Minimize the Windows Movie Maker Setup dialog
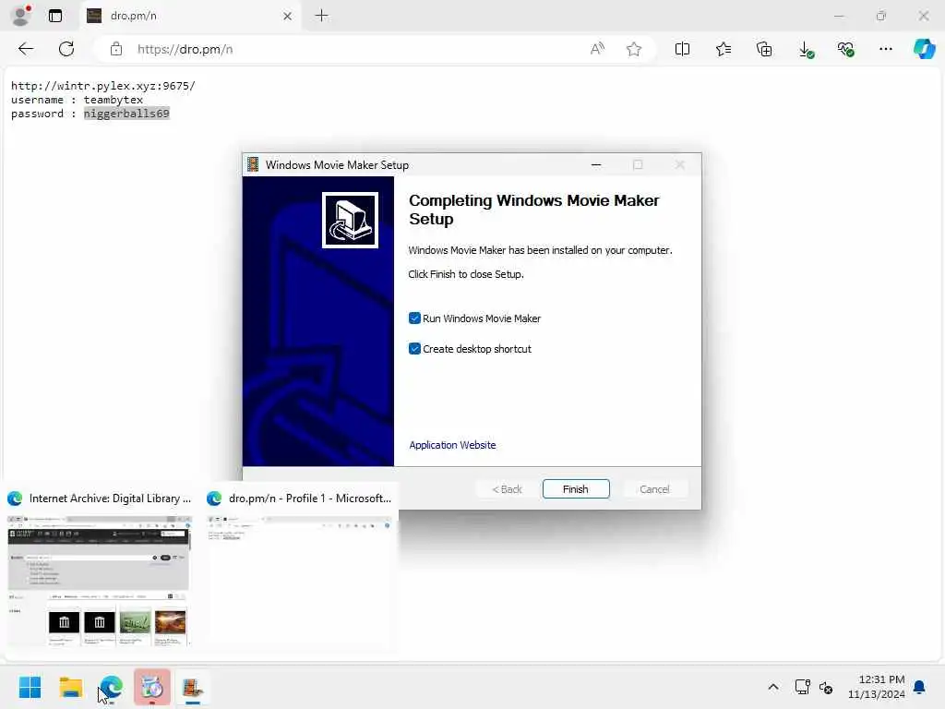This screenshot has height=709, width=945. coord(596,164)
